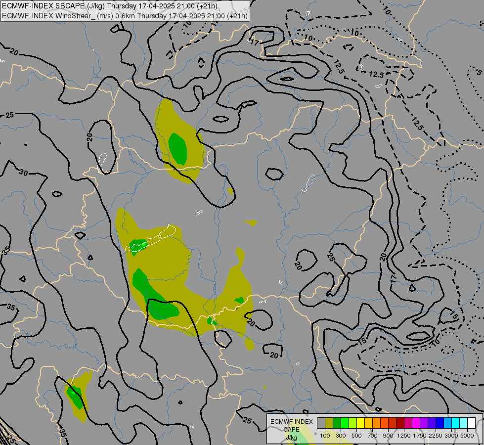Select the white legend swatch at 5000

click(471, 423)
